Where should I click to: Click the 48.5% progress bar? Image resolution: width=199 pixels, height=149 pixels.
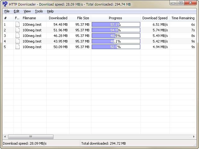(x=116, y=35)
